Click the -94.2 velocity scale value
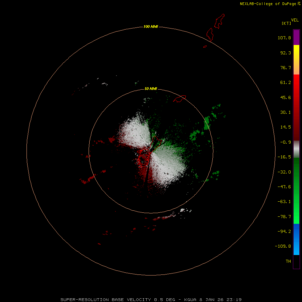The height and width of the screenshot is (302, 302). pyautogui.click(x=284, y=232)
